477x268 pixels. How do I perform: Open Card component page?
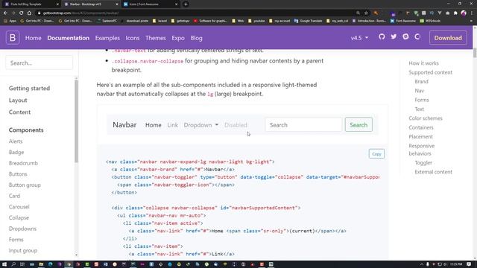coord(14,196)
